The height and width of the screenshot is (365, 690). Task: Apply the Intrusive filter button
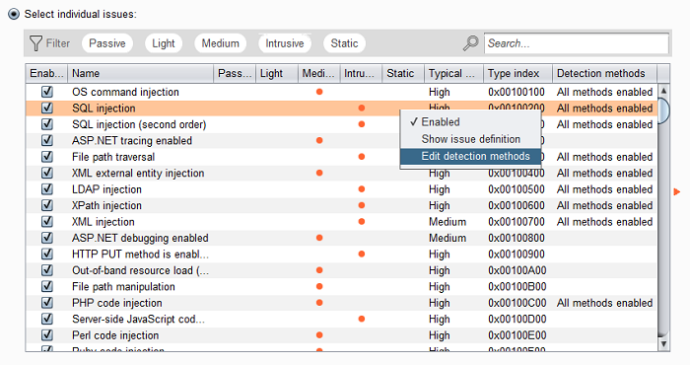tap(285, 43)
